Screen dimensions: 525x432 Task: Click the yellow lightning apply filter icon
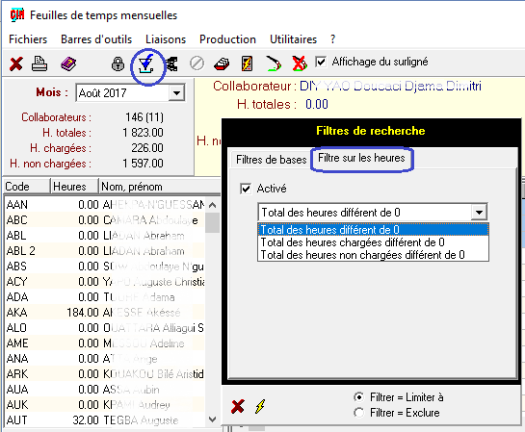pyautogui.click(x=260, y=406)
